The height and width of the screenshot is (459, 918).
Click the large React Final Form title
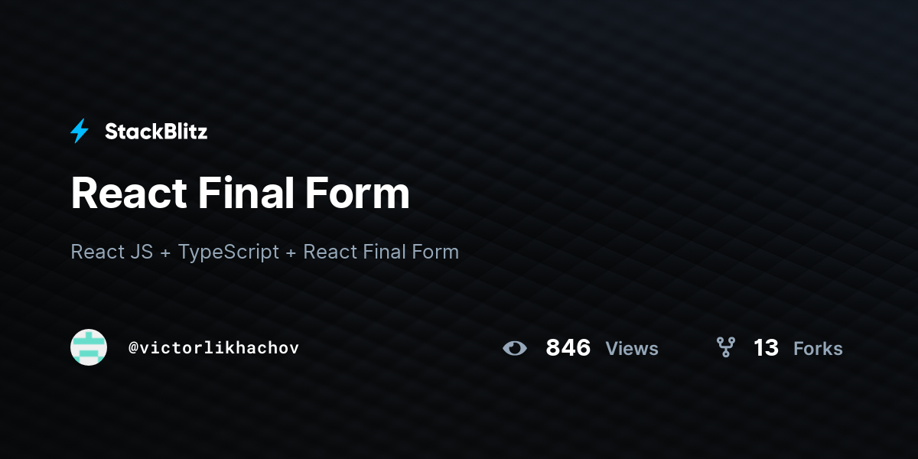coord(240,193)
